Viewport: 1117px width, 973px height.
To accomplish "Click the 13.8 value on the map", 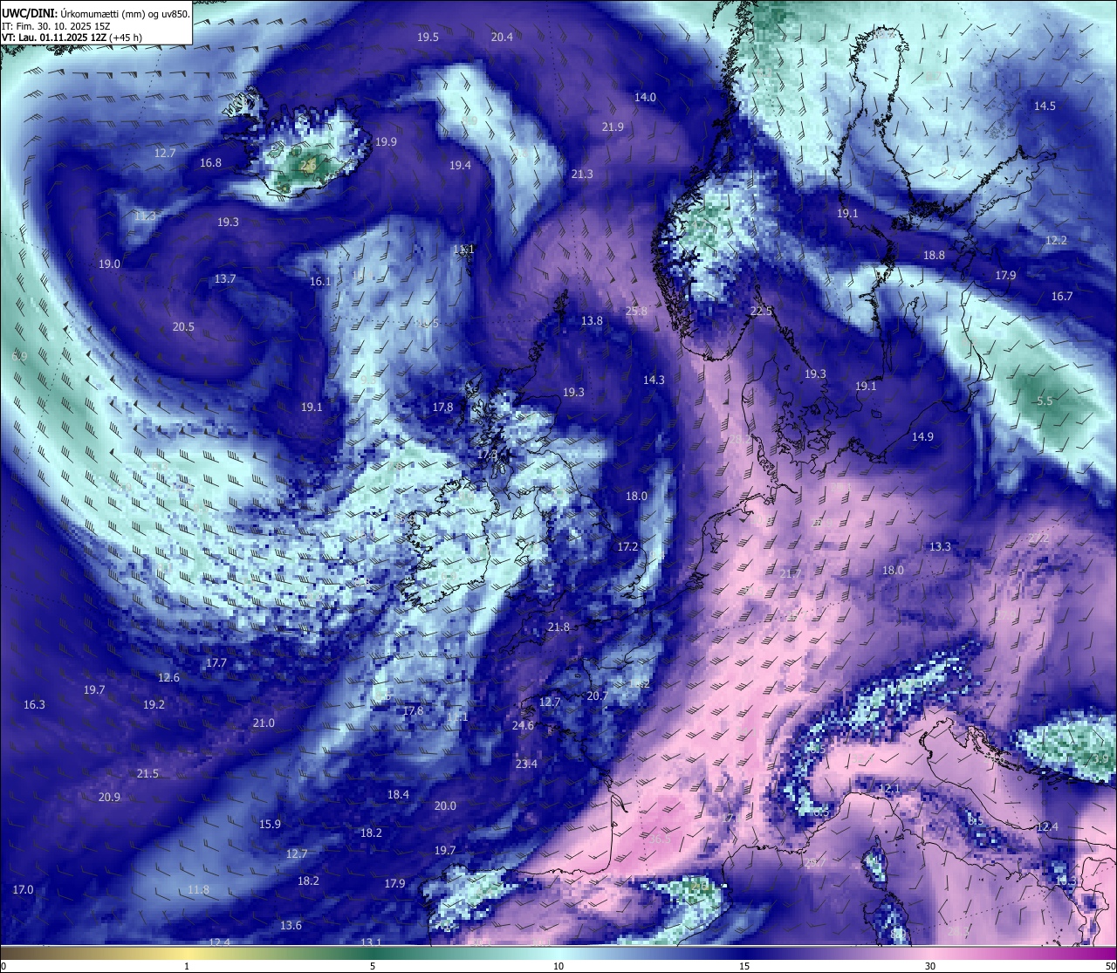I will coord(592,321).
